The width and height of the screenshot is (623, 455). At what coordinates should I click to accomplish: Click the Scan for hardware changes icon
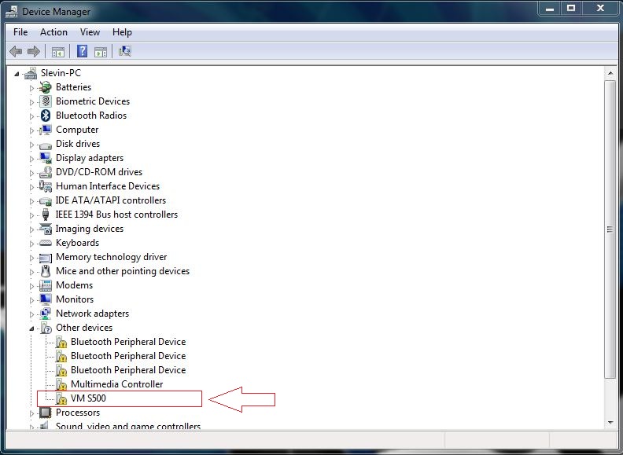[125, 51]
